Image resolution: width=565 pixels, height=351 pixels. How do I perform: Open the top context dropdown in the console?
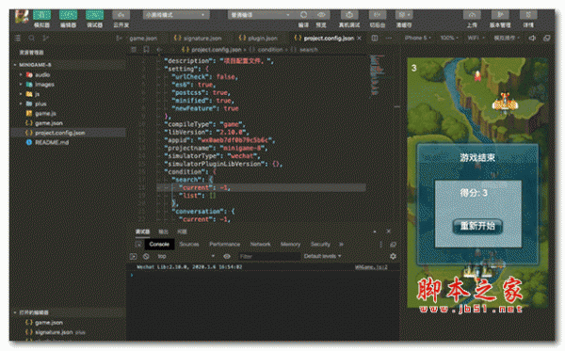click(186, 256)
